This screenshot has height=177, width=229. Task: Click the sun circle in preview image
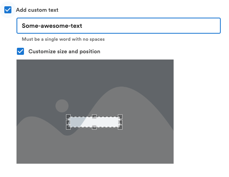coord(62,106)
